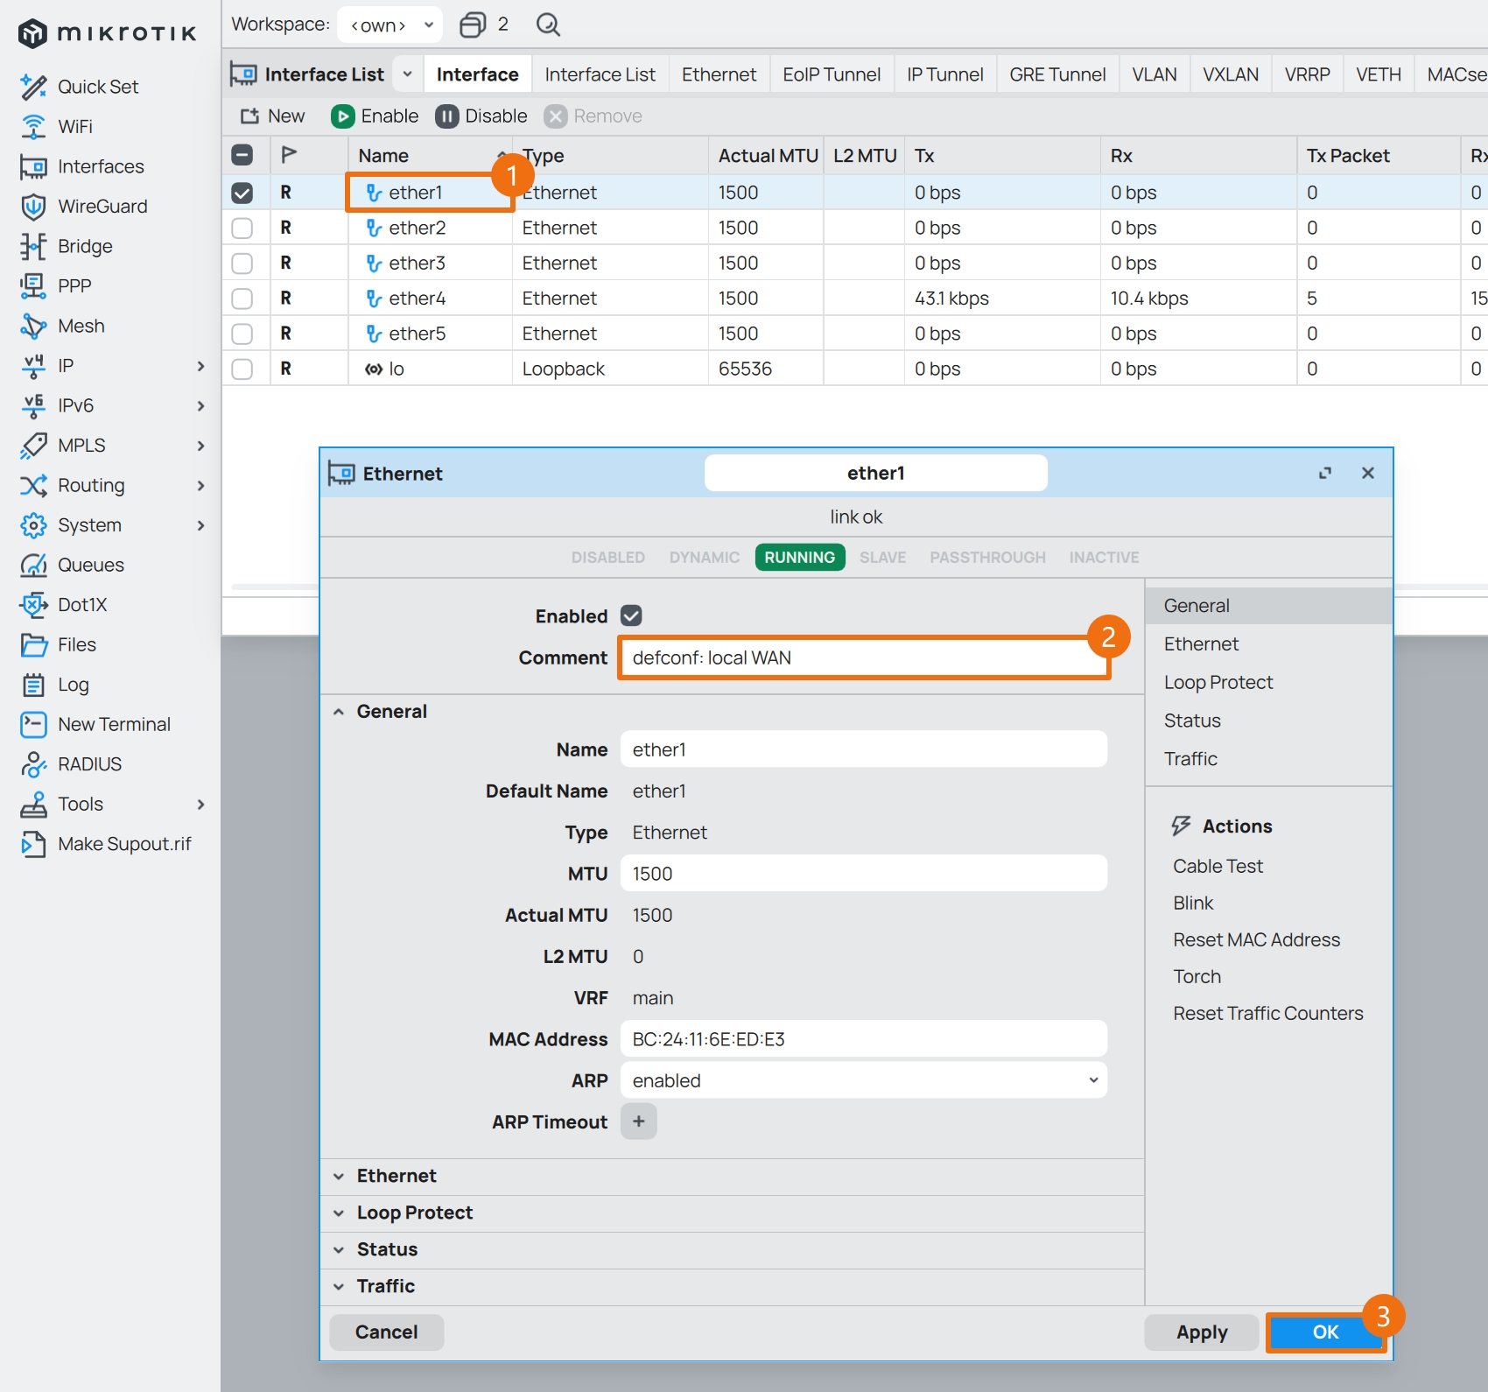The image size is (1488, 1392).
Task: Open the Mesh sidebar icon
Action: coord(33,327)
